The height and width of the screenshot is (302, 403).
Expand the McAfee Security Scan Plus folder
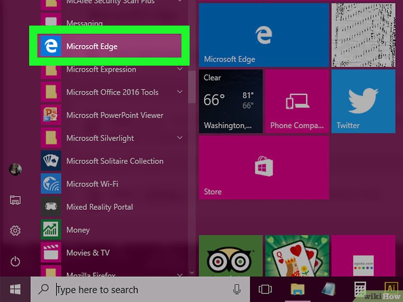180,2
